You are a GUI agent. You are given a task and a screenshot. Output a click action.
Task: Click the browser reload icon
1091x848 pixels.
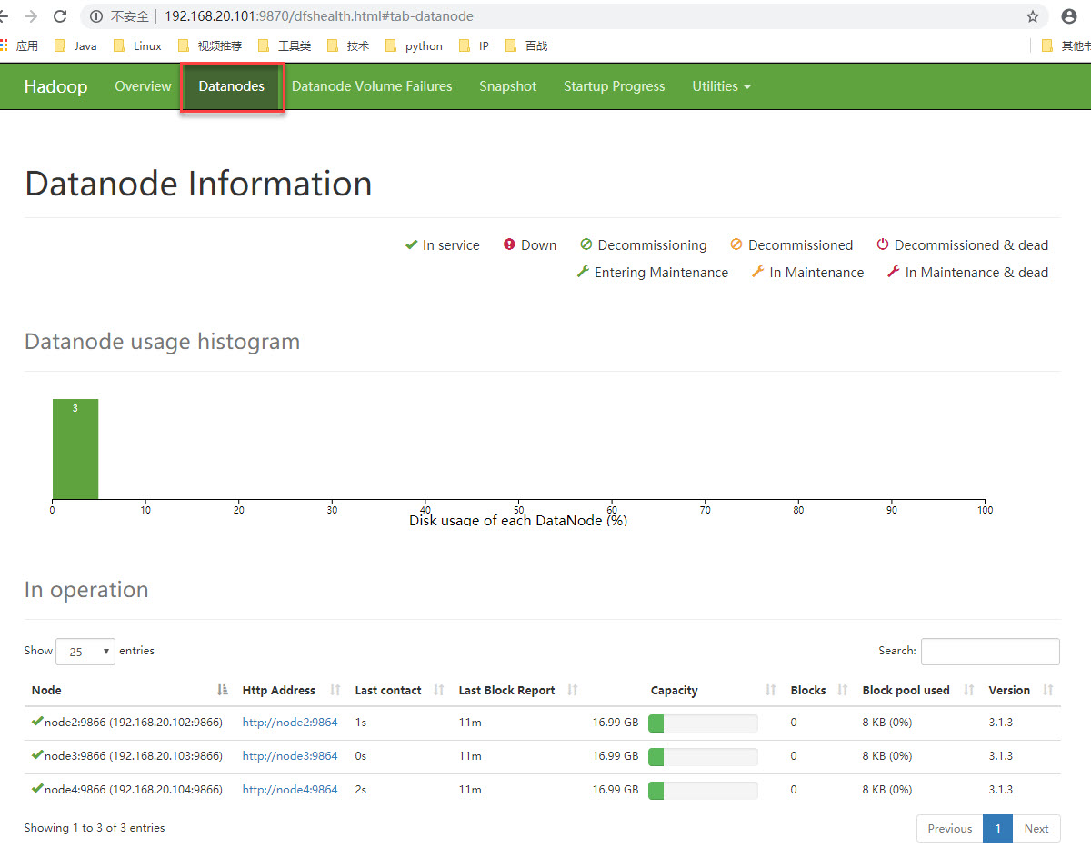coord(60,16)
